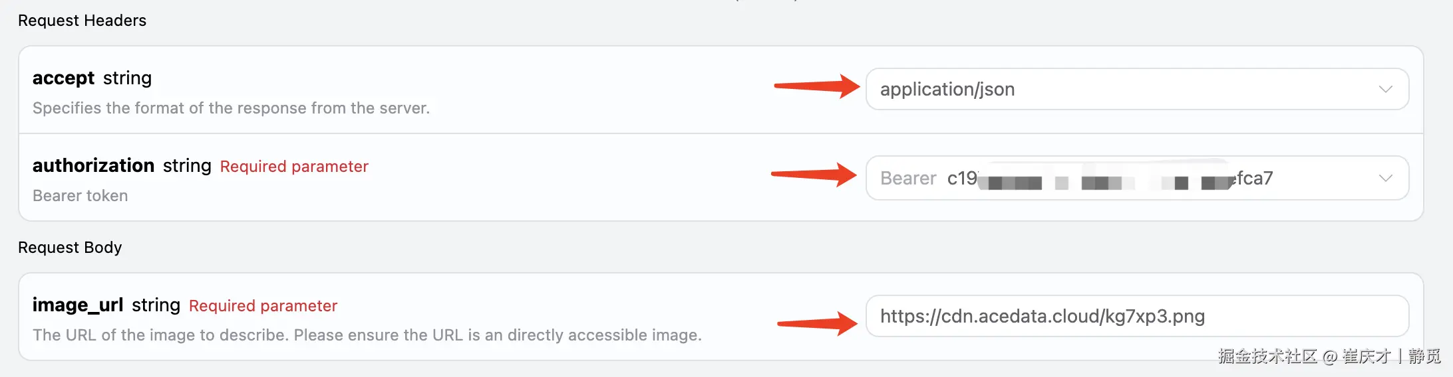Click the red arrow beside the Bearer field
Image resolution: width=1453 pixels, height=377 pixels.
[814, 175]
